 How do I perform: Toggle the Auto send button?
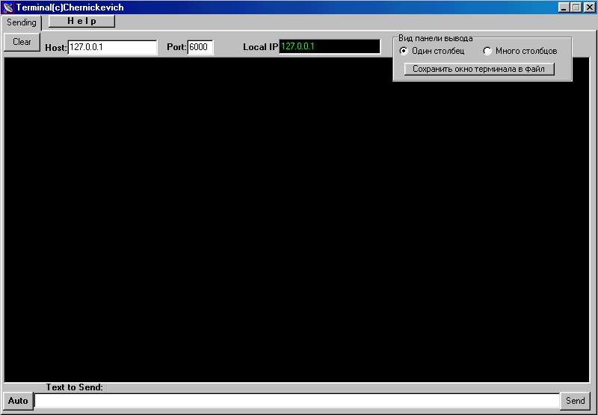point(18,401)
